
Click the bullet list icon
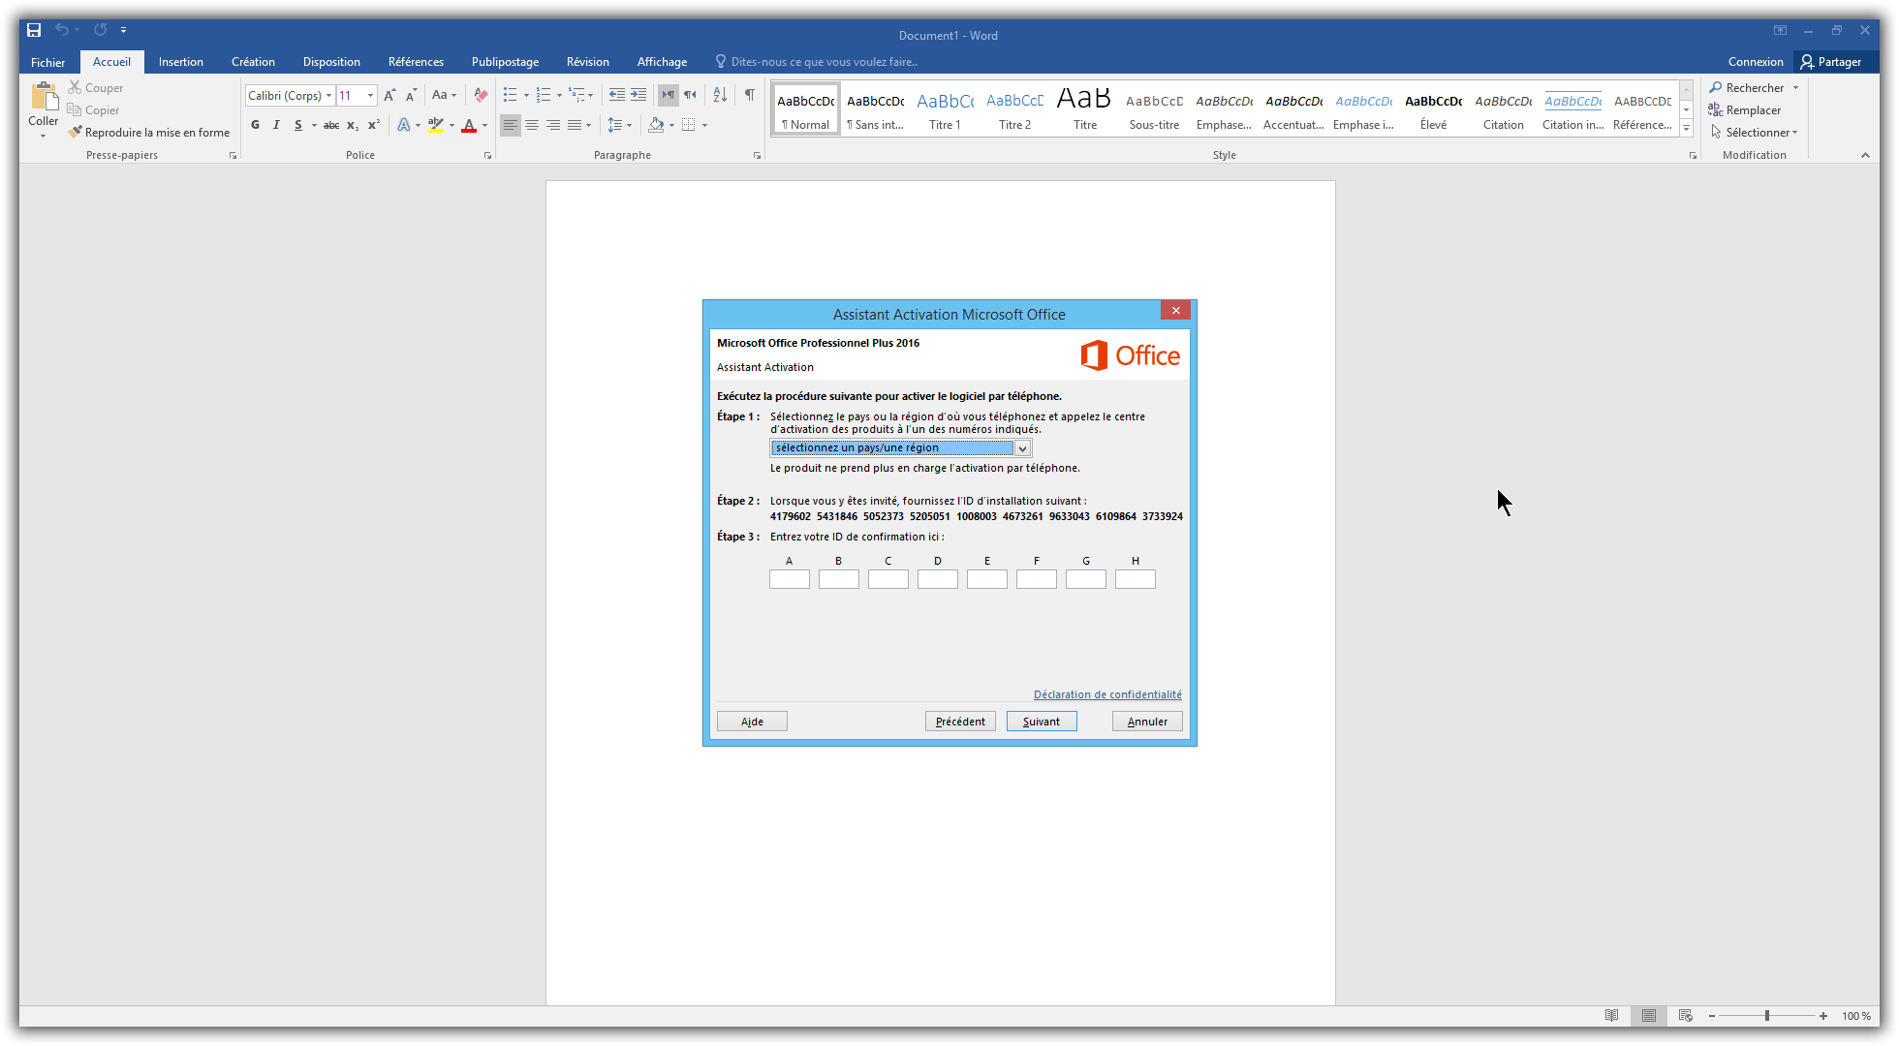tap(510, 95)
